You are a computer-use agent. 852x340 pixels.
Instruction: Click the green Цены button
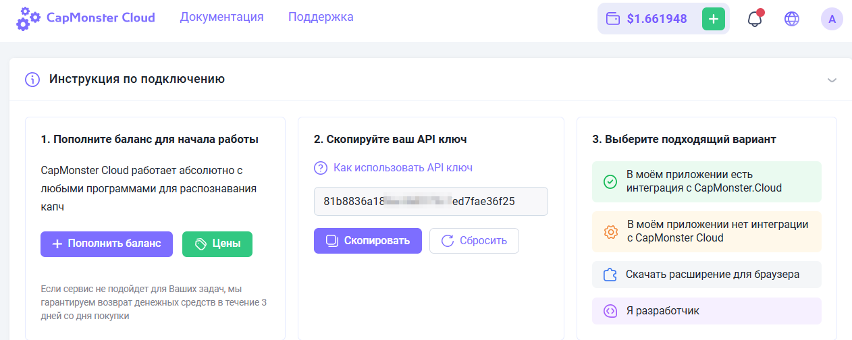(x=217, y=244)
